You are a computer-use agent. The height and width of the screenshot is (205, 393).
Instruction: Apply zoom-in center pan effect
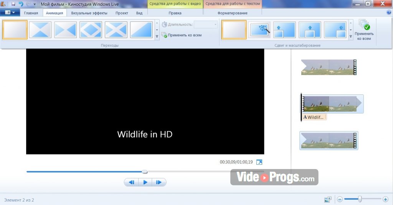pyautogui.click(x=310, y=30)
